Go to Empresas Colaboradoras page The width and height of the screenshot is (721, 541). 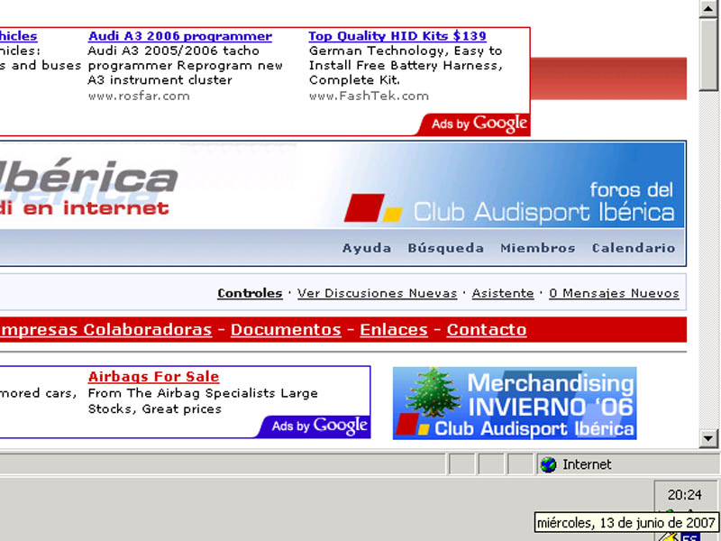(105, 329)
